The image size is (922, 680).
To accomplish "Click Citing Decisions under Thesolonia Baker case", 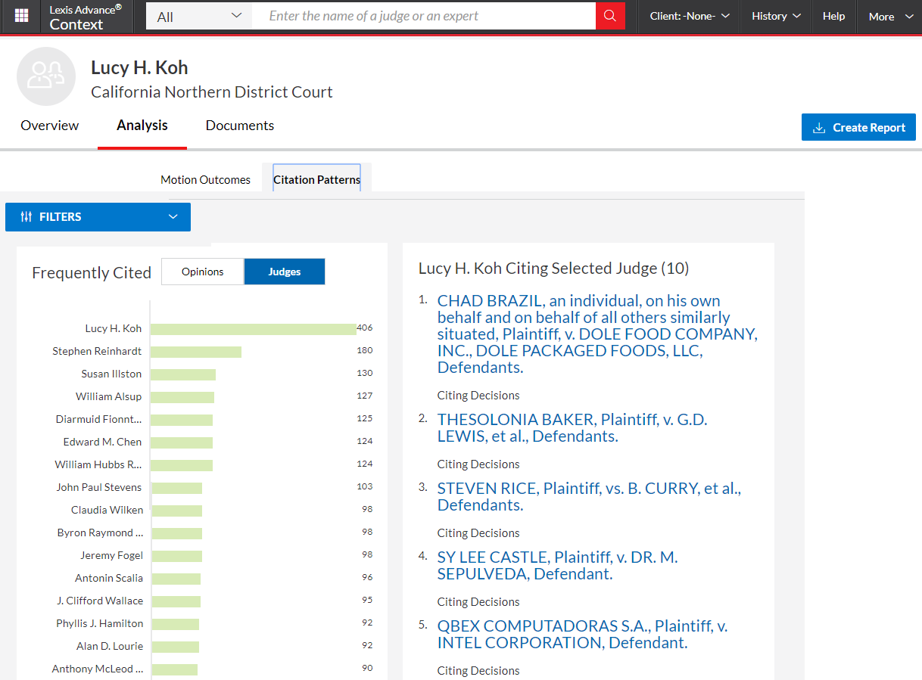I will tap(478, 464).
